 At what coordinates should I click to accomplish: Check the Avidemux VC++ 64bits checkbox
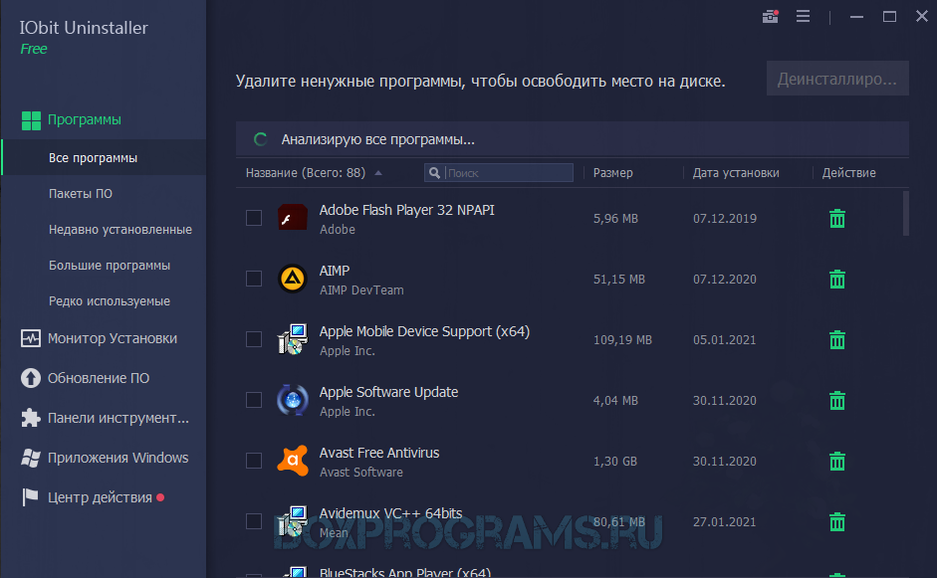[254, 521]
